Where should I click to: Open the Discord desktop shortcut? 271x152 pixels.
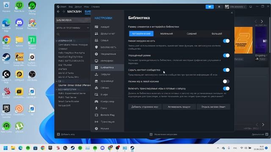point(19,24)
